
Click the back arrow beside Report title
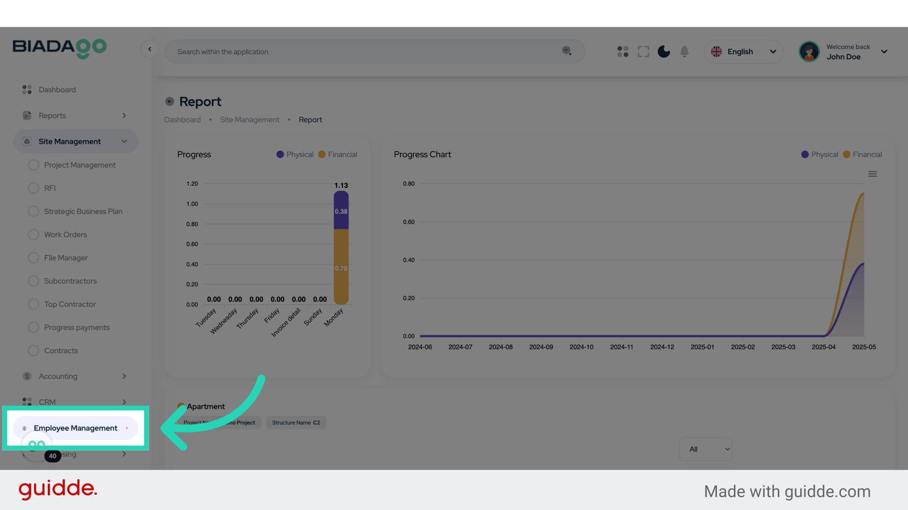[x=169, y=102]
